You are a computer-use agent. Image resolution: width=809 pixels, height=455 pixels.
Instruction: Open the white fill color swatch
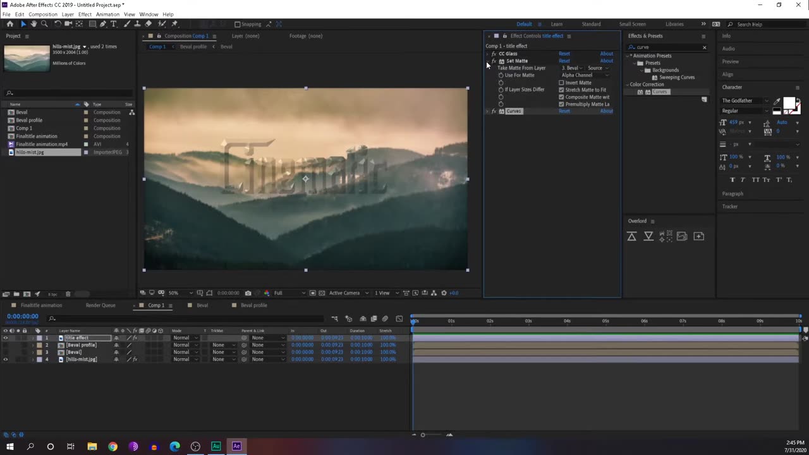pyautogui.click(x=788, y=102)
